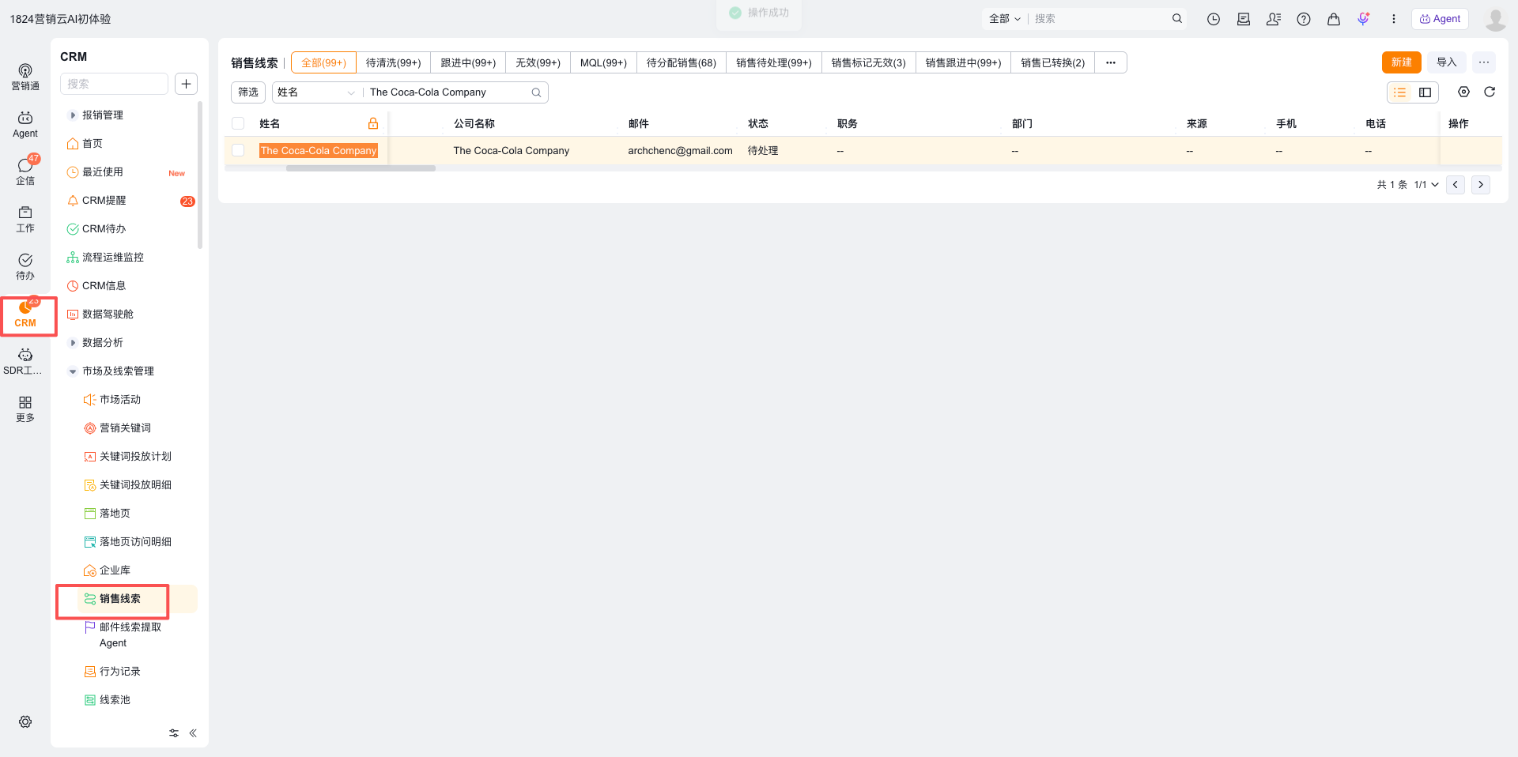Click the purple voice microphone icon

[1364, 19]
